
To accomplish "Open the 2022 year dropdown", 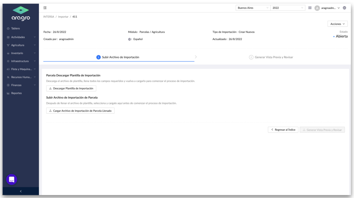I will point(288,8).
